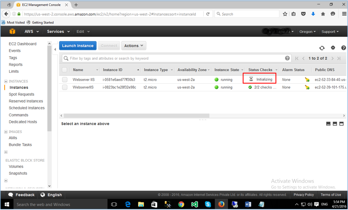Image resolution: width=348 pixels, height=210 pixels.
Task: Open the AWS dropdown menu
Action: pyautogui.click(x=32, y=32)
